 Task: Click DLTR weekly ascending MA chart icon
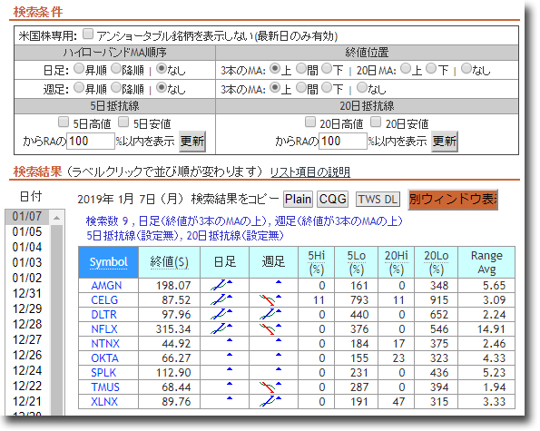267,314
